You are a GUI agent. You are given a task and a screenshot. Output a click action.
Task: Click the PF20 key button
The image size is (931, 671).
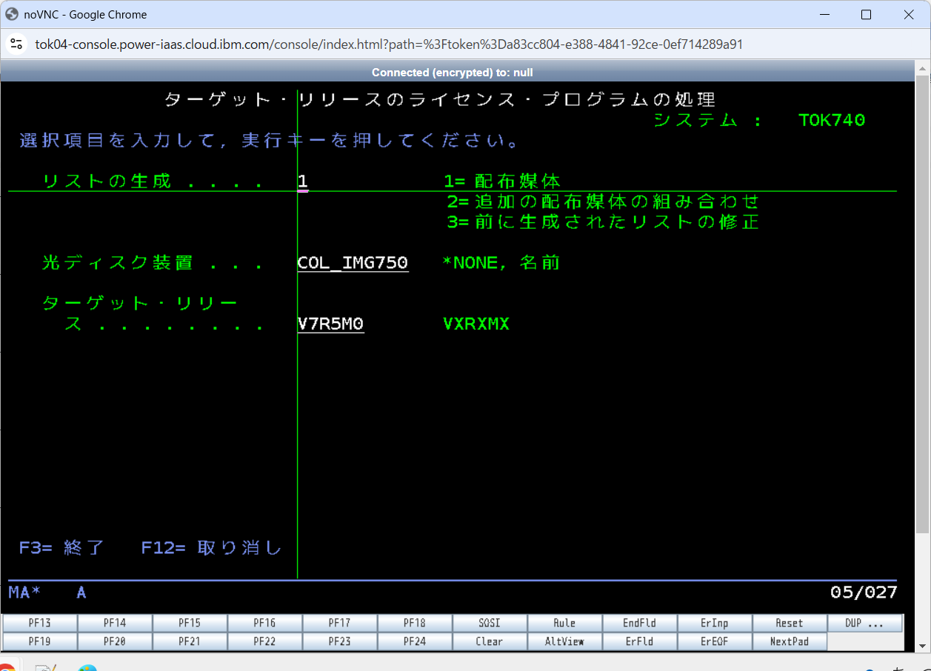(x=115, y=641)
